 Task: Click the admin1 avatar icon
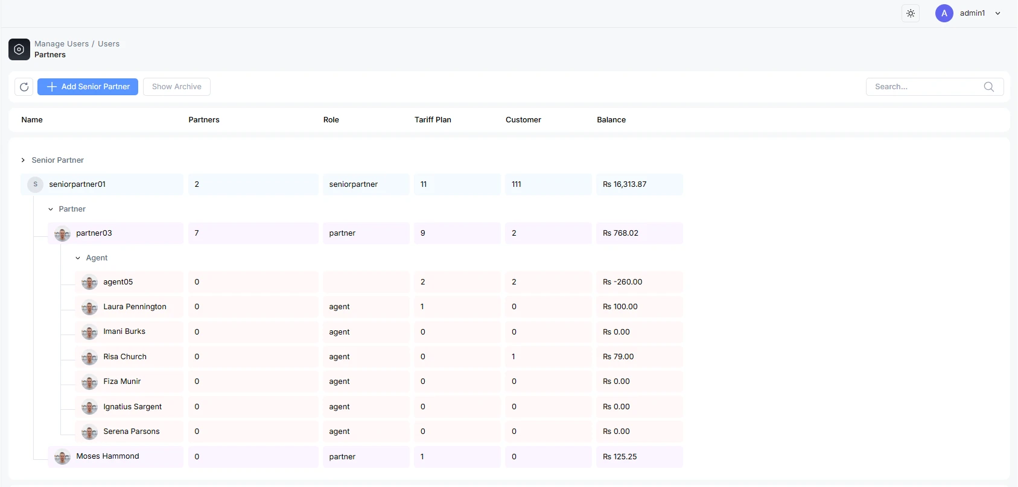944,13
